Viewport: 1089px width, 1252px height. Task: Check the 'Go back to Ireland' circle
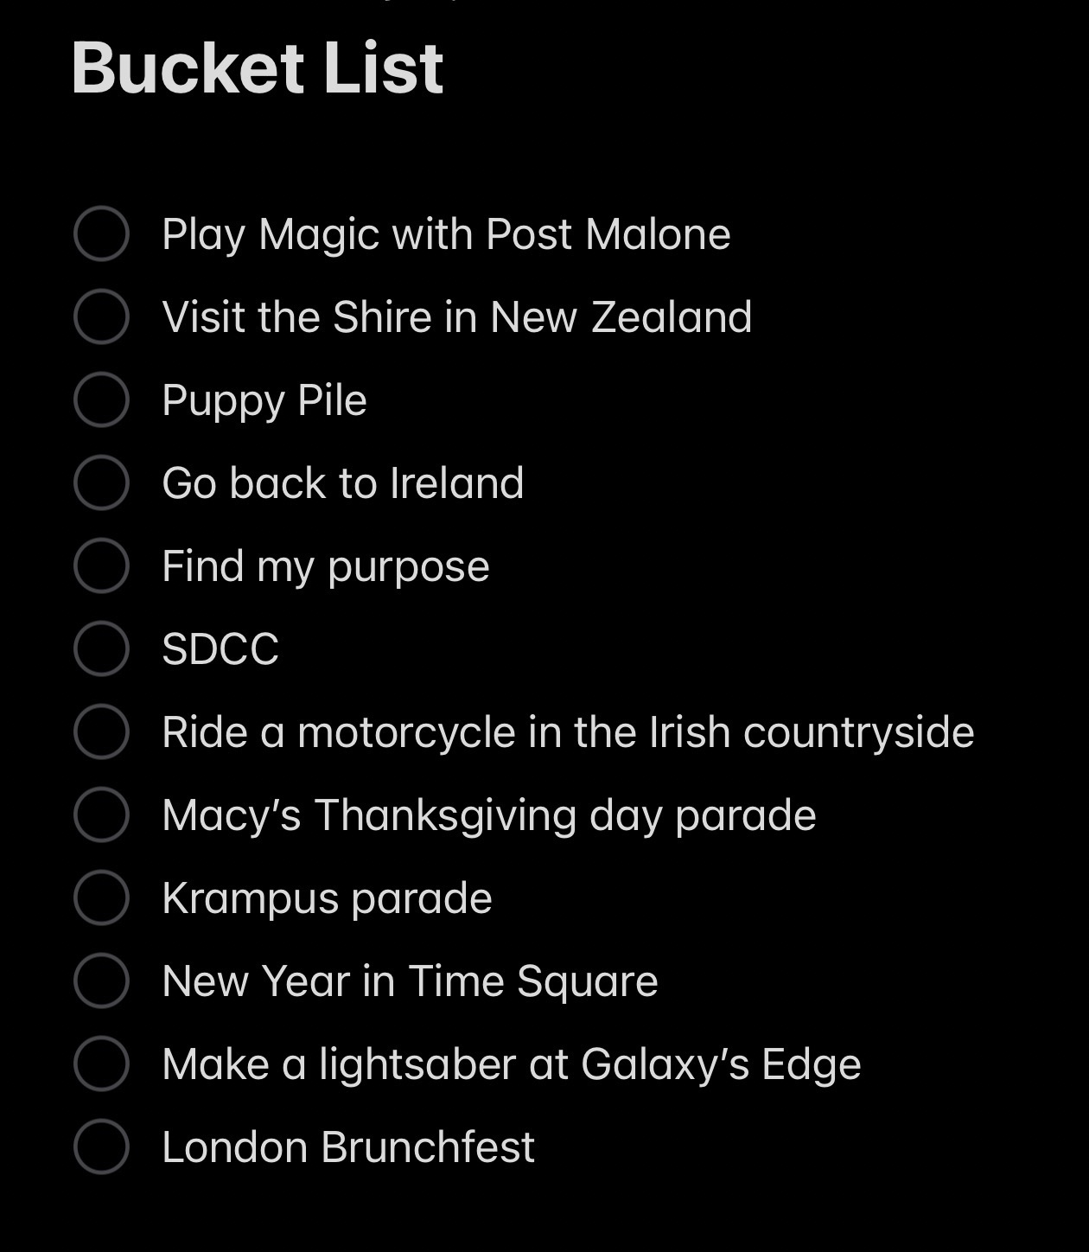[x=101, y=482]
